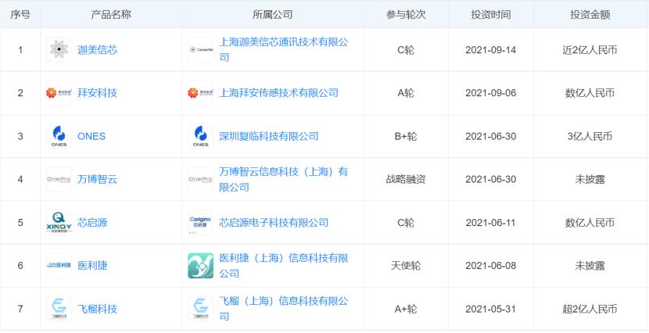Open the 芯启源 product link
Screen dimensions: 649x333
(x=92, y=223)
